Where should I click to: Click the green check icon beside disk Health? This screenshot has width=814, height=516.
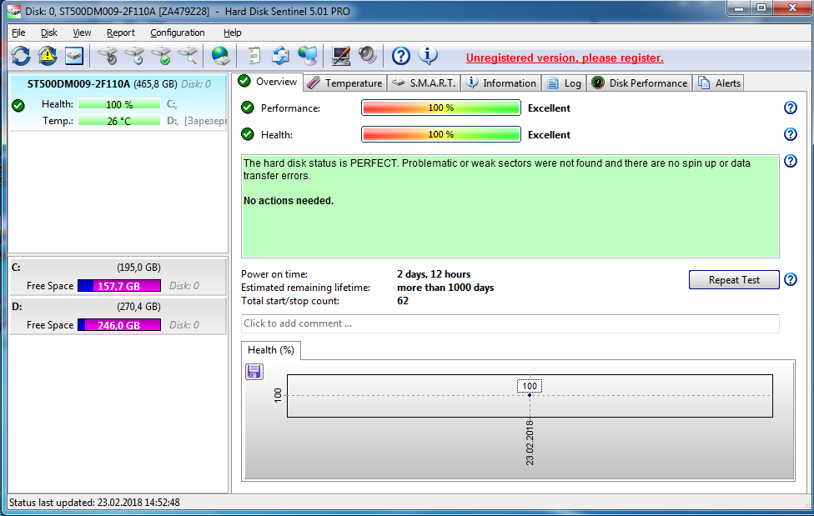18,106
